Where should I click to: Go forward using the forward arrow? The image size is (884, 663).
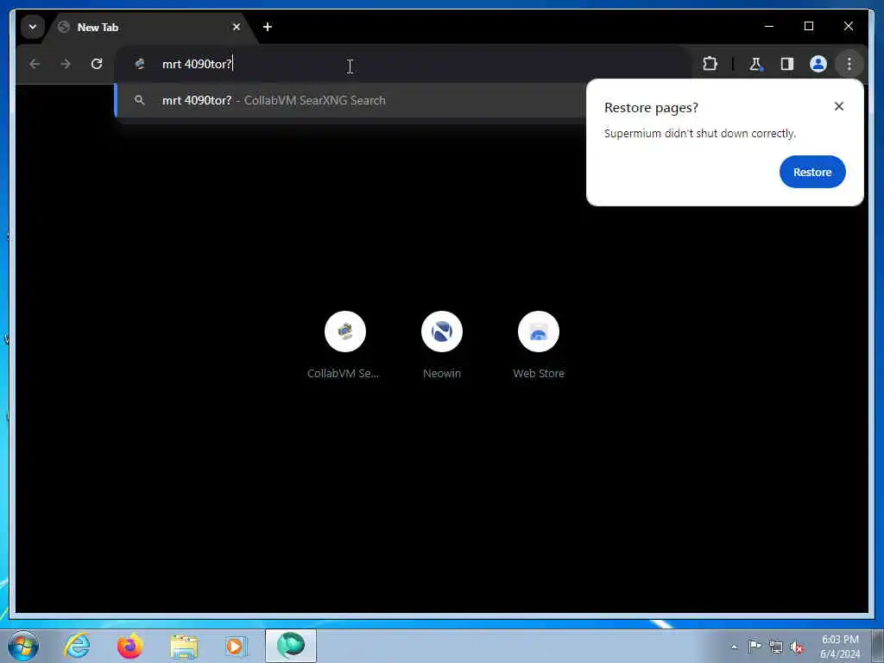click(x=66, y=64)
